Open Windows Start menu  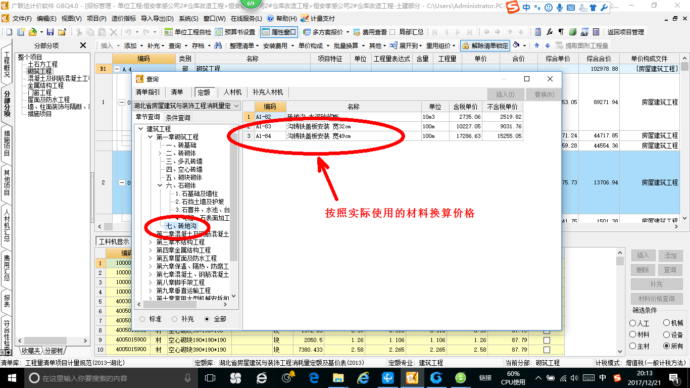12,378
